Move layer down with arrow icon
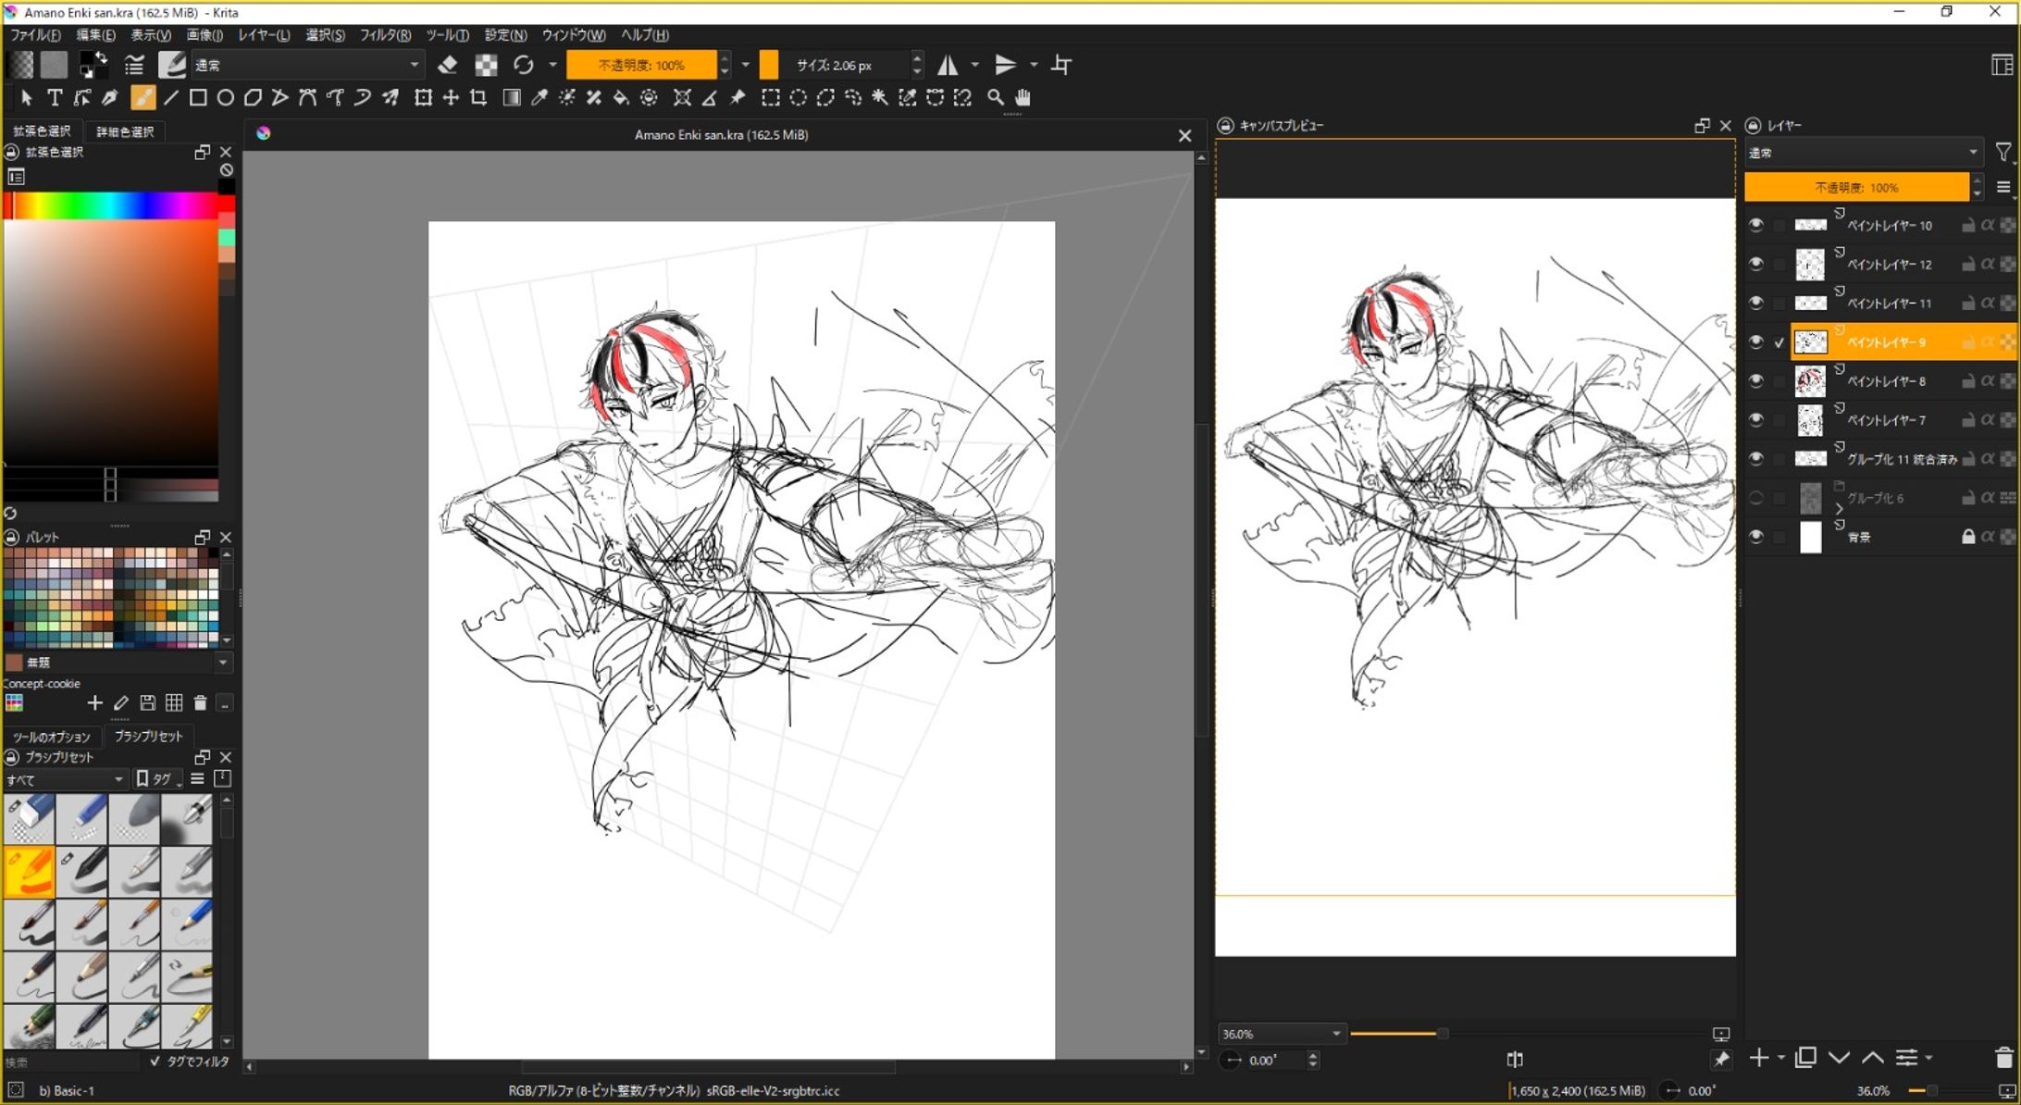This screenshot has height=1105, width=2021. [1839, 1058]
